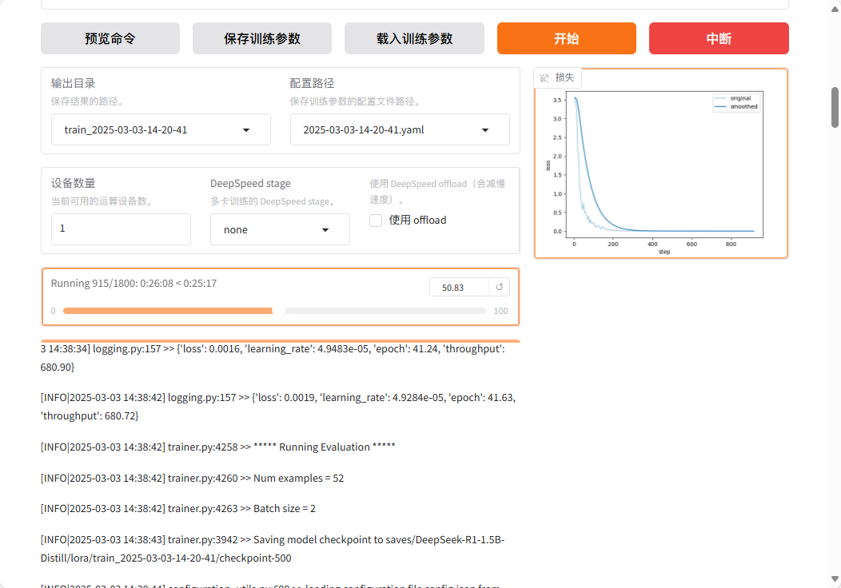
Task: Click the scrollbar down arrow
Action: 835,579
